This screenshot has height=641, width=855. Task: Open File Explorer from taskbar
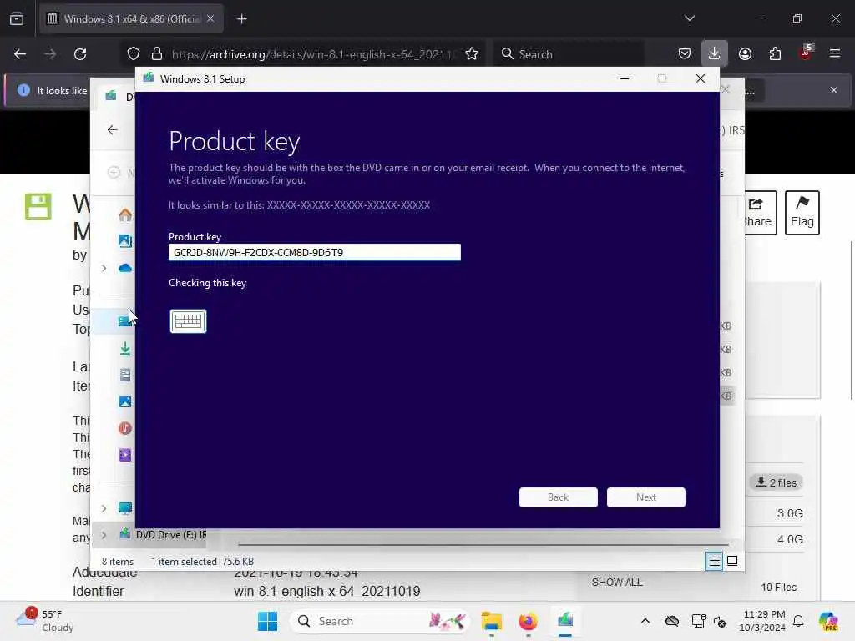click(491, 621)
